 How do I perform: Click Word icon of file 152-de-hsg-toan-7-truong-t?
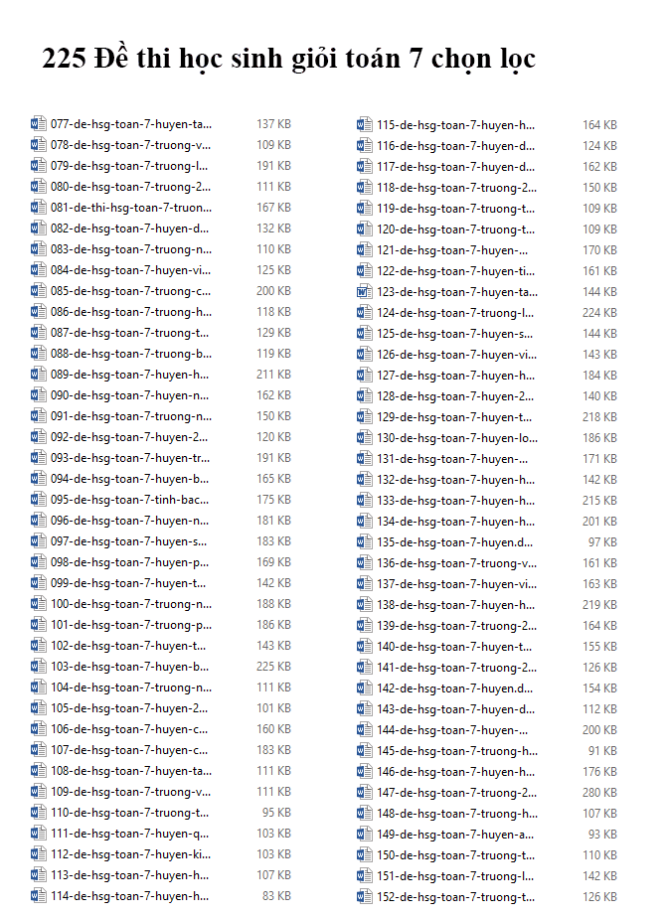click(x=365, y=897)
